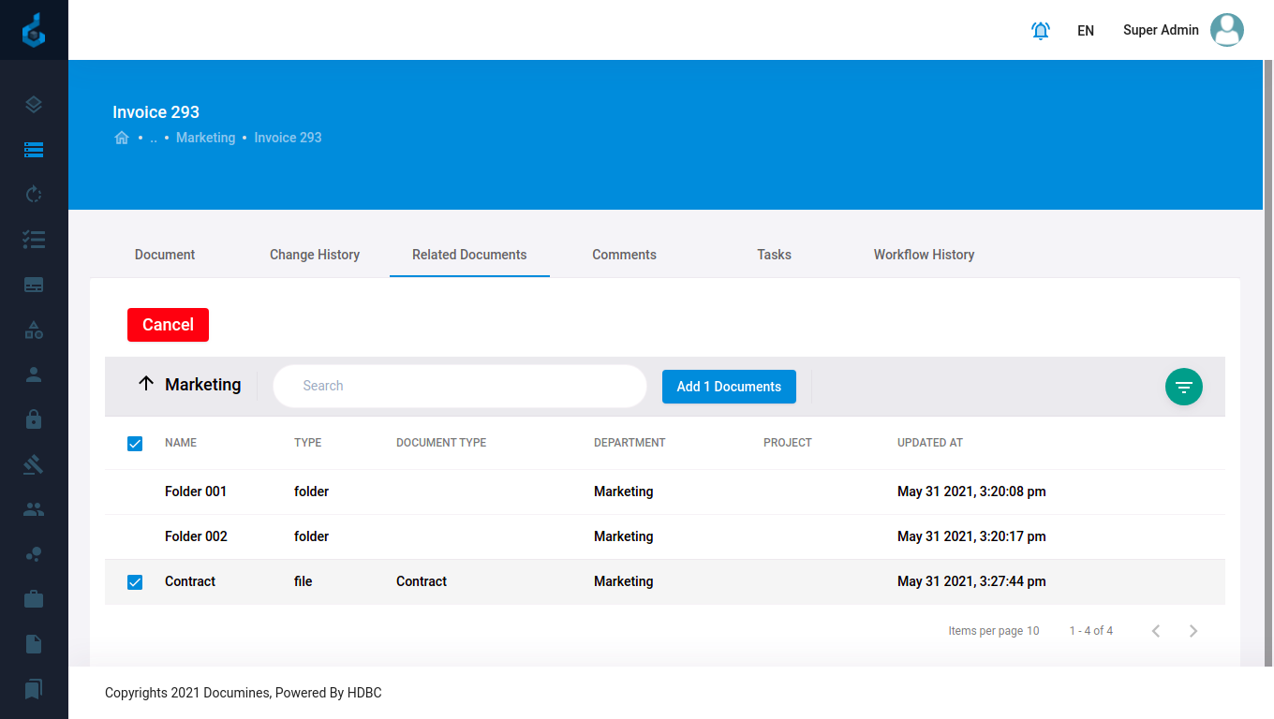Click the notification bell icon
1274x719 pixels.
tap(1040, 31)
